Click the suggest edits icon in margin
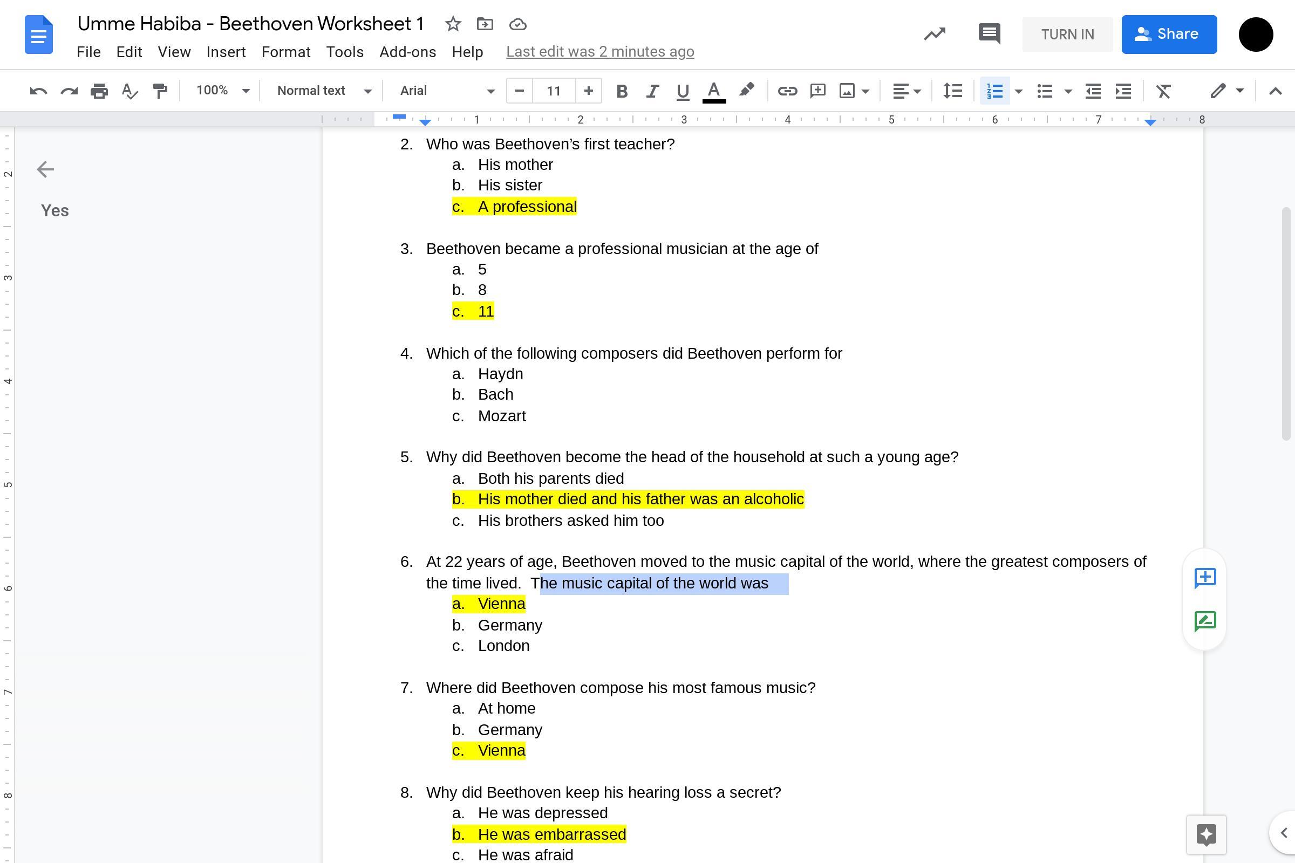This screenshot has height=863, width=1295. pyautogui.click(x=1205, y=621)
